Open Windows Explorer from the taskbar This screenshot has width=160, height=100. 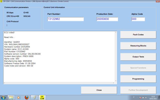tap(11, 98)
